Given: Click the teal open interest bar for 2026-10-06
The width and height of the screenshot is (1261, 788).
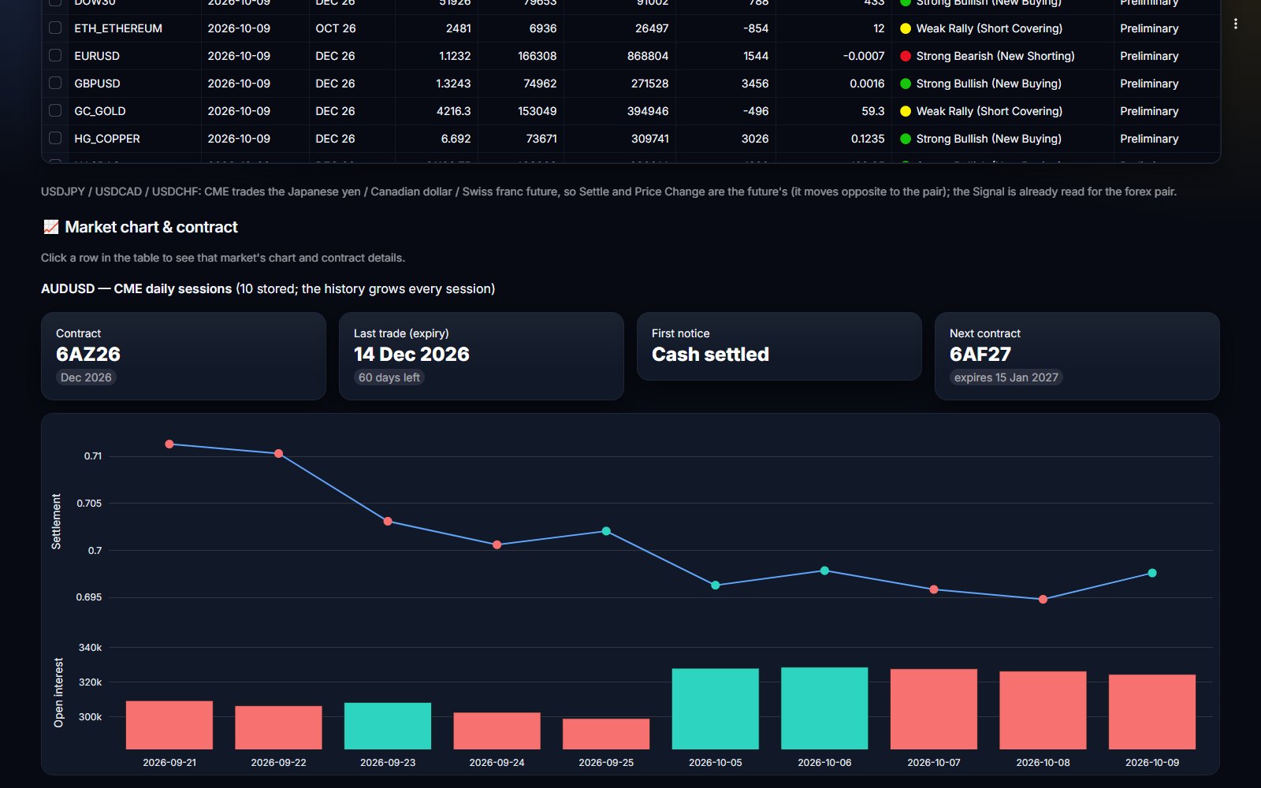Looking at the screenshot, I should coord(824,708).
